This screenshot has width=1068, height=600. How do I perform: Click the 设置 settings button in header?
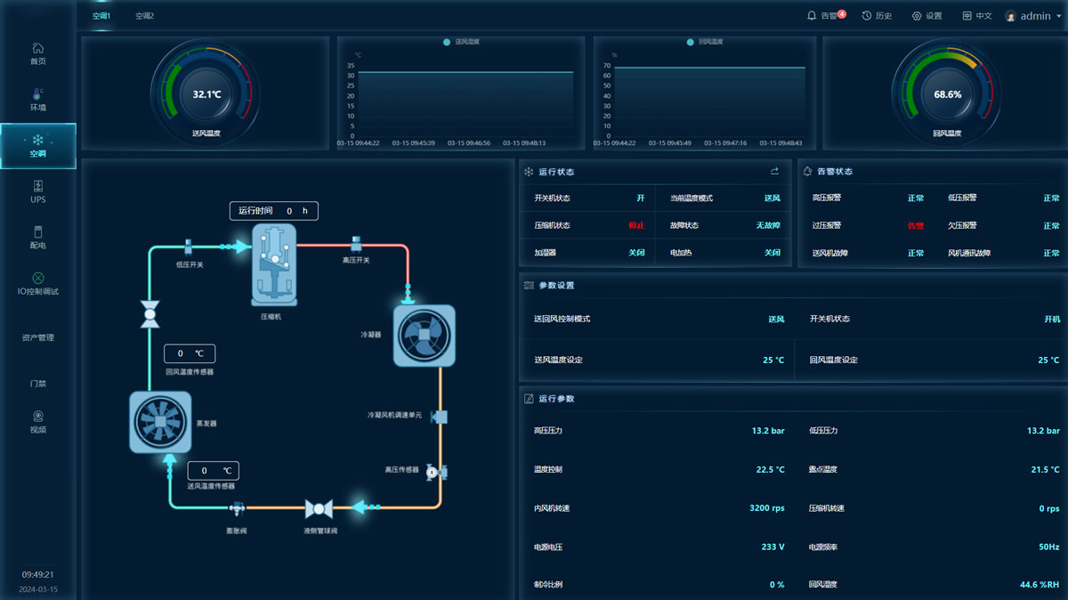pyautogui.click(x=926, y=16)
